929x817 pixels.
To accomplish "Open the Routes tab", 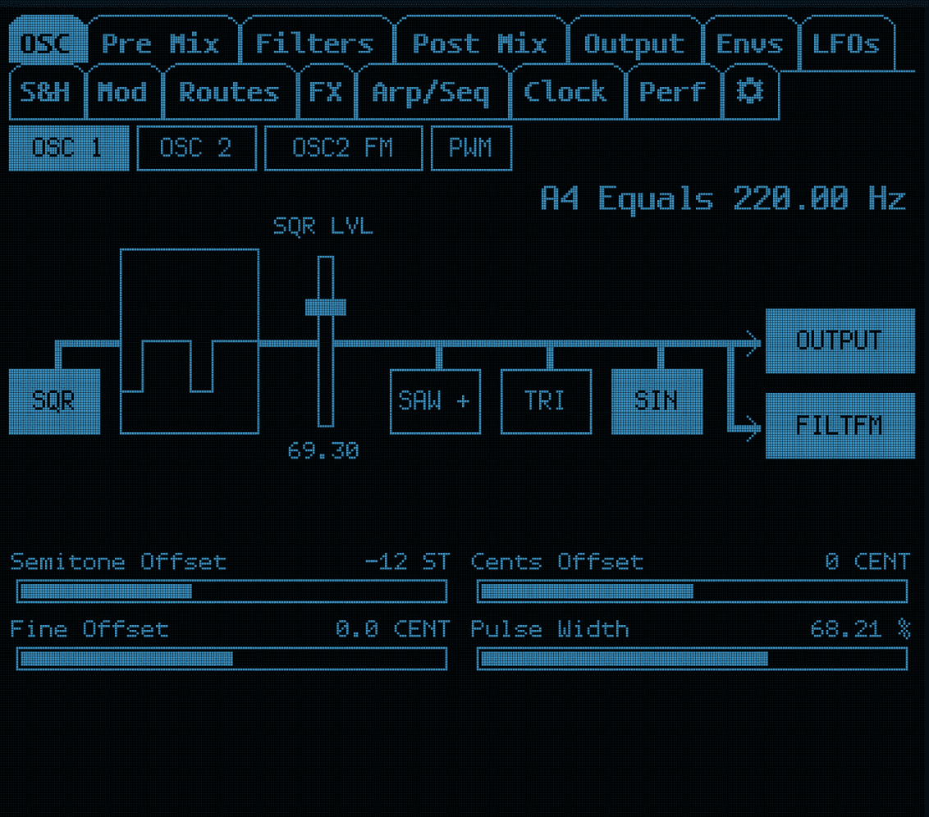I will click(230, 92).
